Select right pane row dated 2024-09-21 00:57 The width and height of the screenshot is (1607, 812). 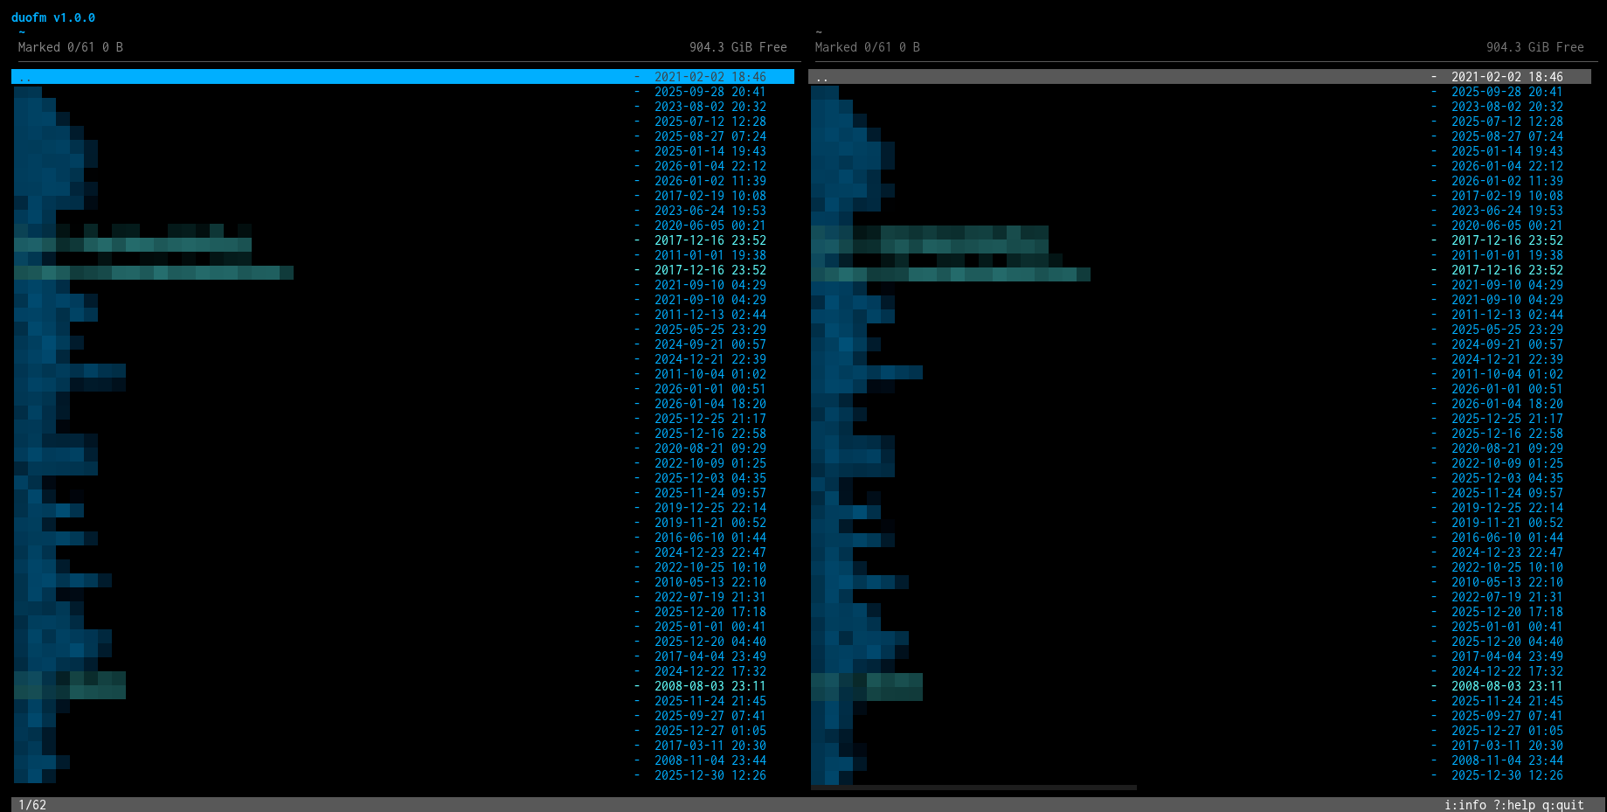click(x=1200, y=344)
